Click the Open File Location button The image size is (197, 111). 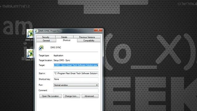click(x=50, y=96)
